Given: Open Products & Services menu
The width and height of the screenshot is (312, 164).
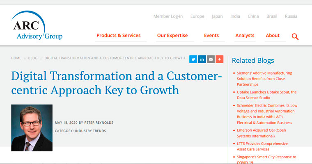Looking at the screenshot, I should point(118,36).
